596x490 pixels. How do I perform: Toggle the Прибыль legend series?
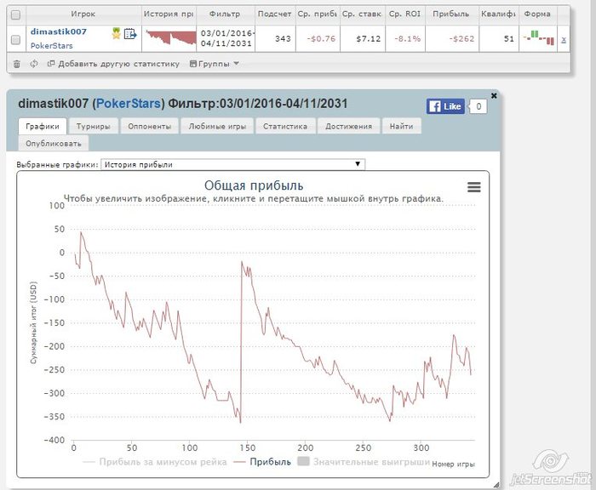click(x=262, y=462)
